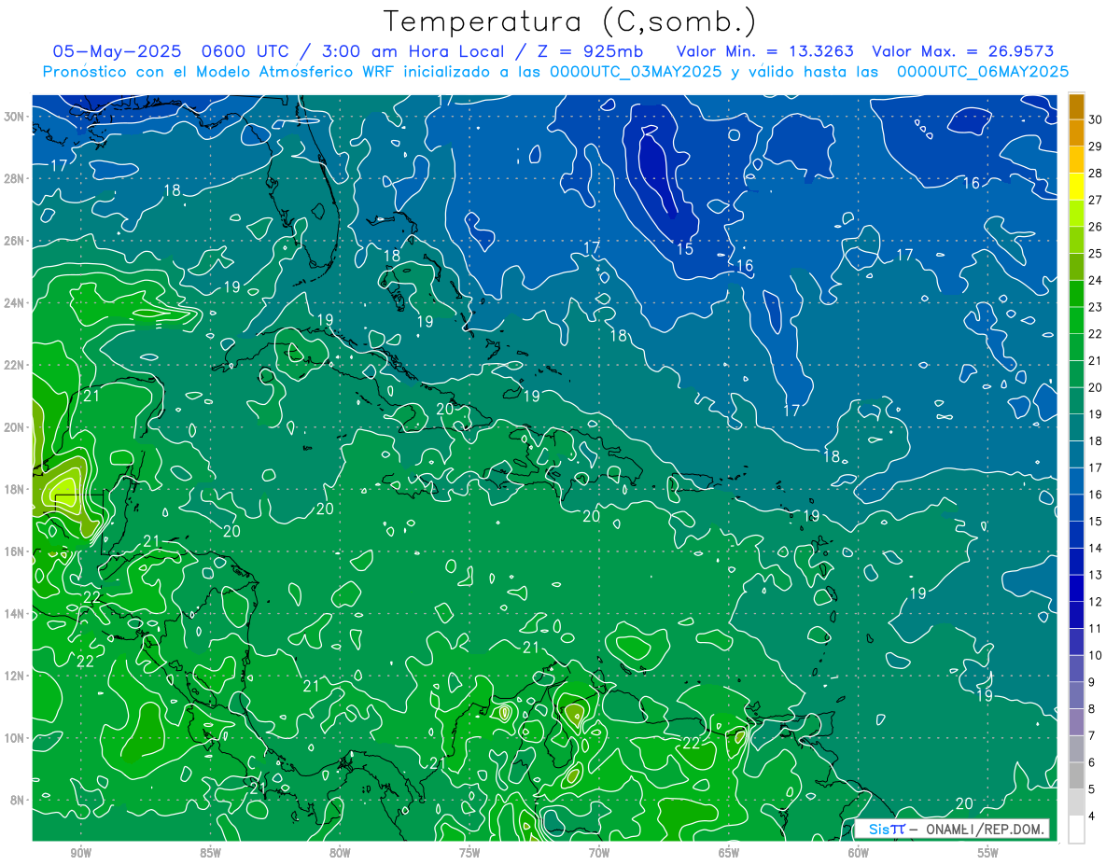This screenshot has height=865, width=1120.
Task: Click the '16N' latitude label
Action: 14,551
